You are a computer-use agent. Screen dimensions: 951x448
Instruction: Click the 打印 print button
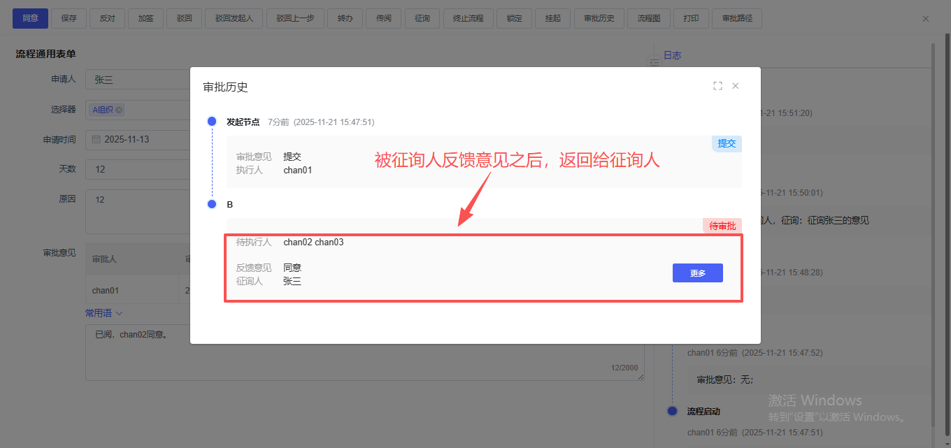pos(691,19)
